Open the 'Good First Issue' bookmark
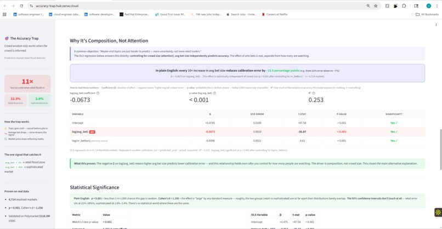Viewport: 442px width, 229px height. (x=170, y=14)
